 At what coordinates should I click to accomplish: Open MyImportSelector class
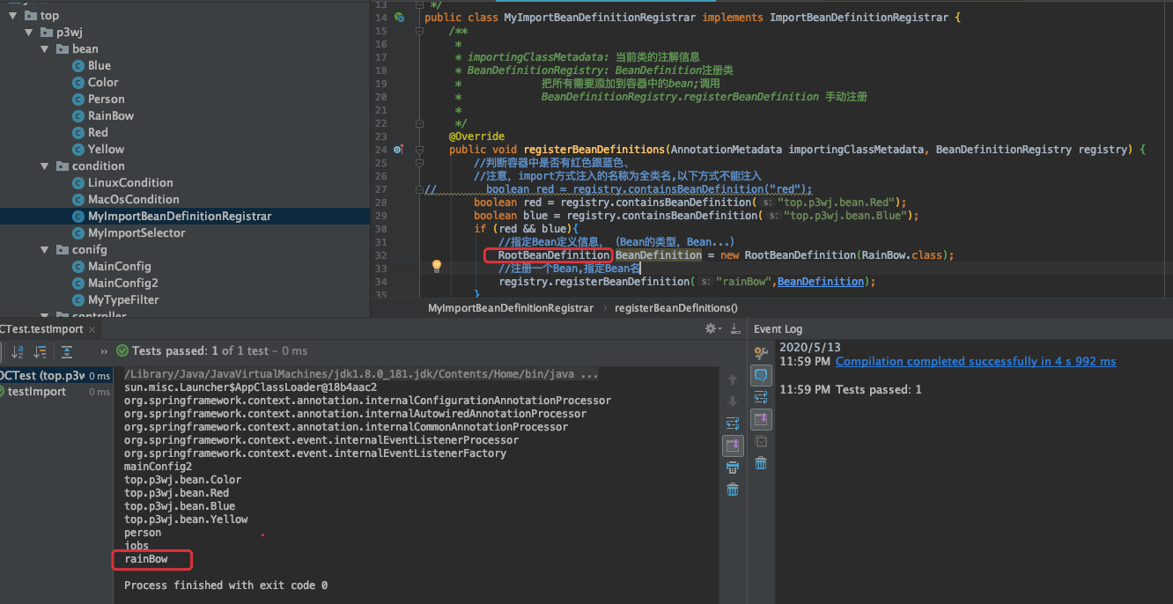(x=136, y=232)
